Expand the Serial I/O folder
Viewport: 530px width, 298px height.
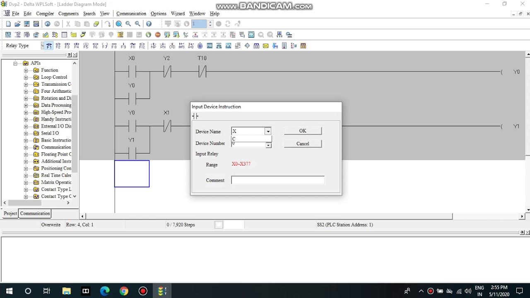tap(26, 133)
